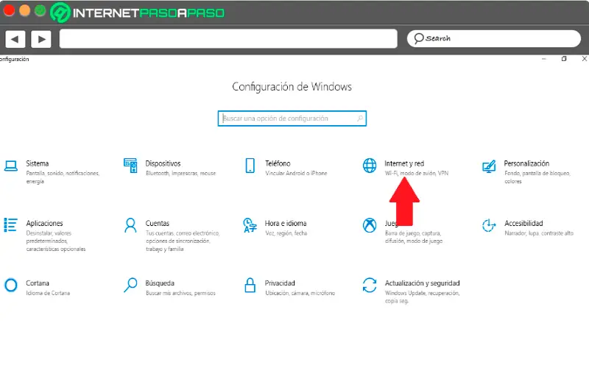Select the Hora e idioma icon
This screenshot has height=368, width=589.
click(250, 225)
